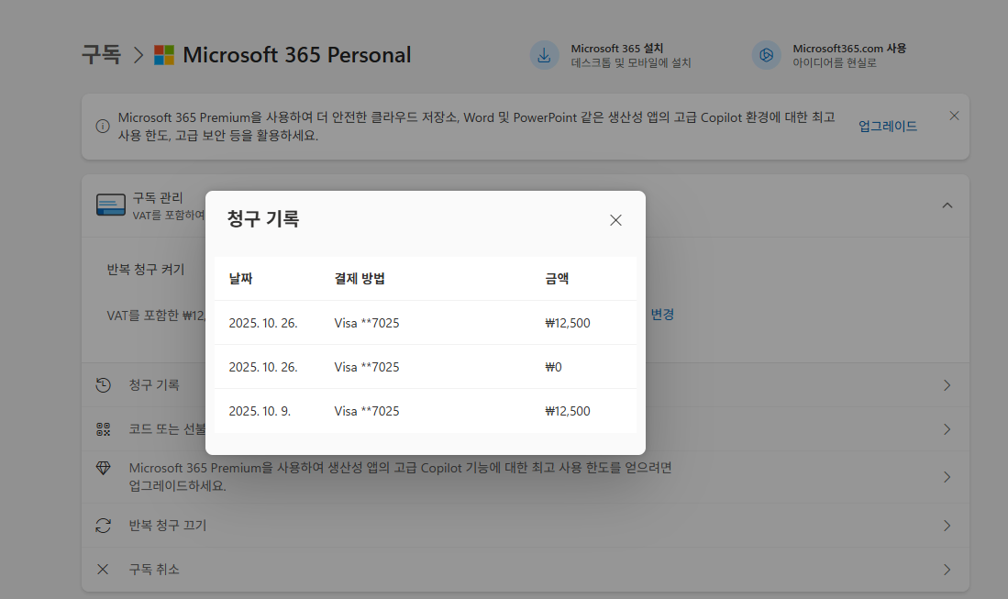Click the 결제 방법 column header
Screen dimensions: 1008x599
pos(360,278)
